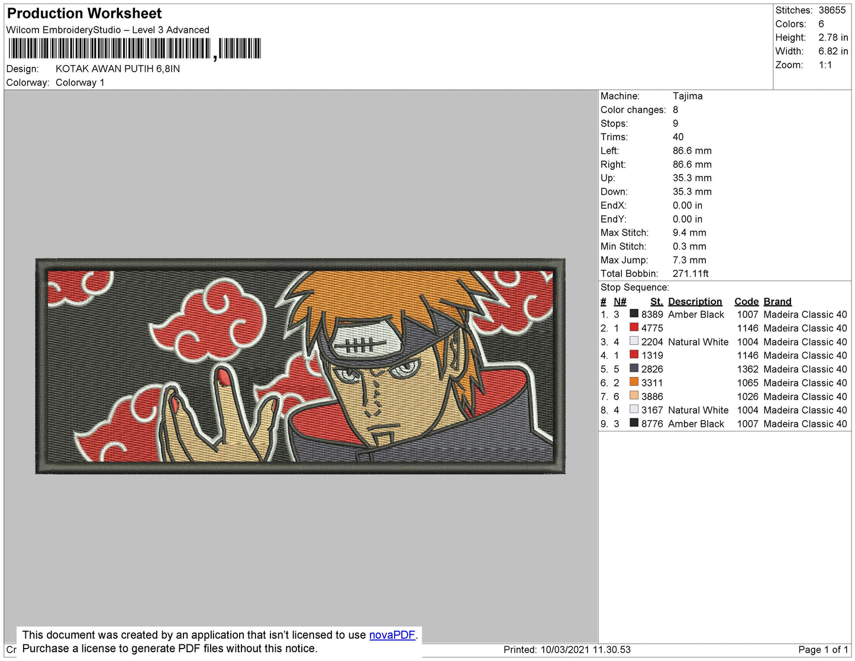Select red swatch for thread 1319
Viewport: 855px width, 661px height.
(x=634, y=355)
